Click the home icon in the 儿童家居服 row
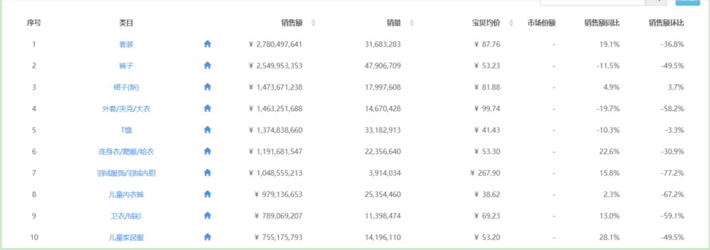 [207, 237]
